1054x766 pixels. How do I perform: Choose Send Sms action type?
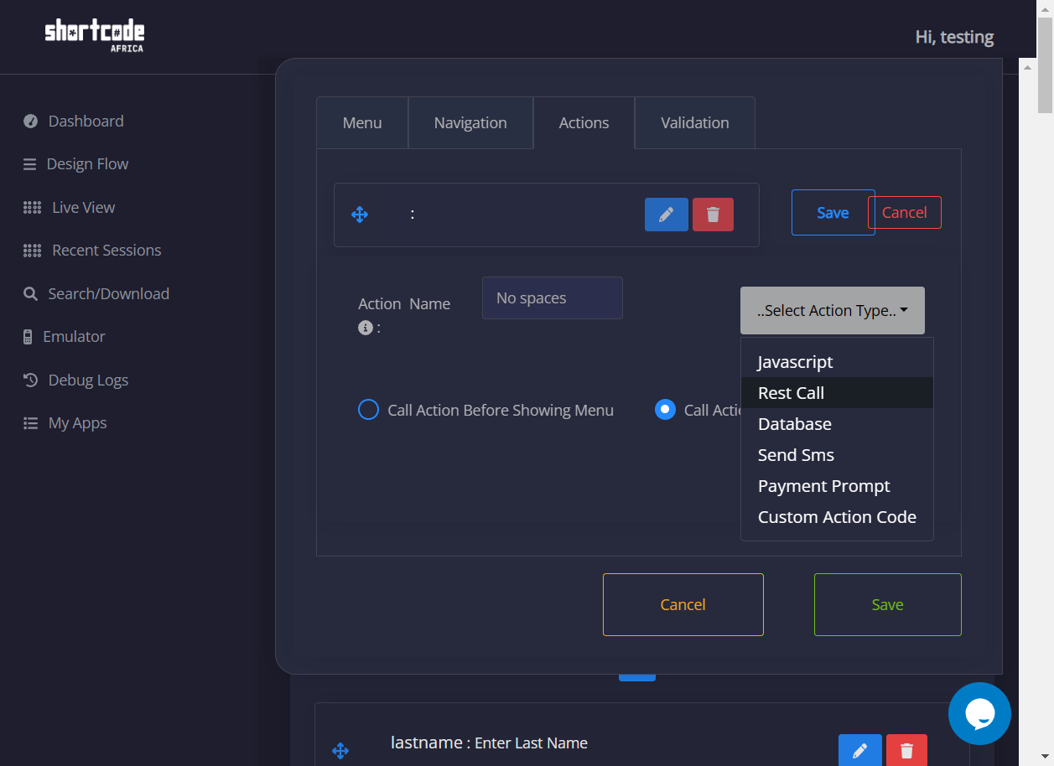pos(837,455)
